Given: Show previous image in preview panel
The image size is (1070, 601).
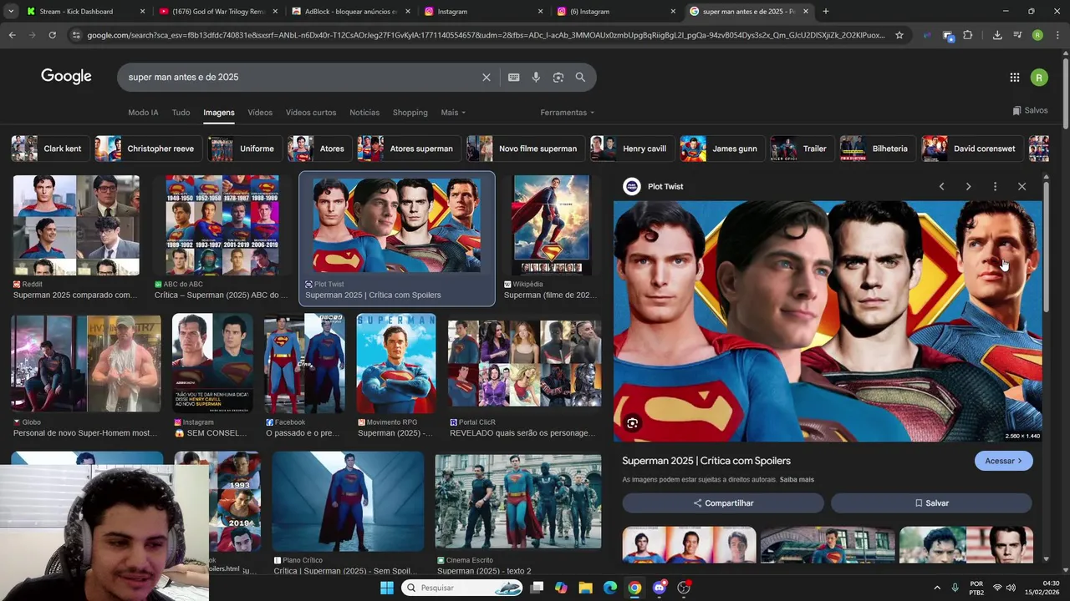Looking at the screenshot, I should [941, 186].
